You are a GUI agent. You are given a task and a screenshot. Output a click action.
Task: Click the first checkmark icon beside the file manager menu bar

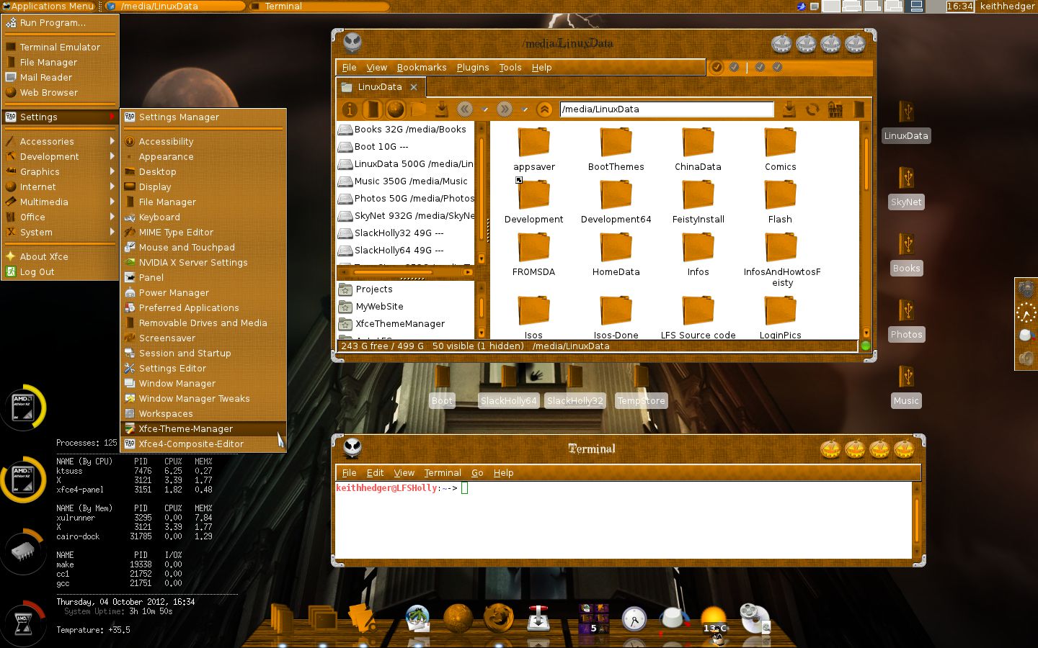point(717,67)
